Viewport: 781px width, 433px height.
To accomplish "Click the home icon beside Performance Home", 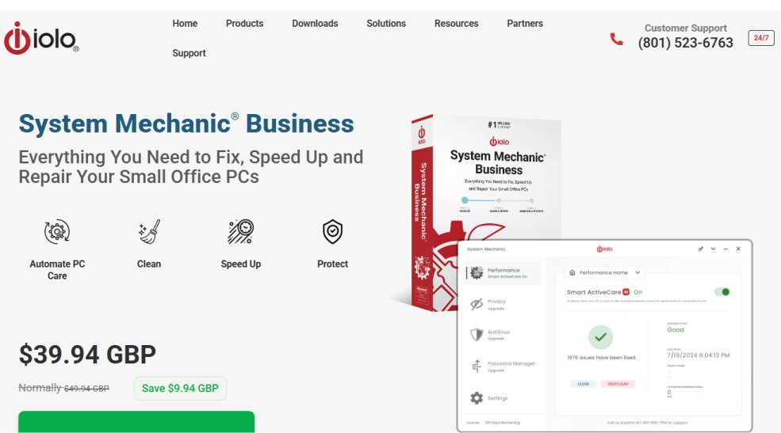I will (572, 272).
